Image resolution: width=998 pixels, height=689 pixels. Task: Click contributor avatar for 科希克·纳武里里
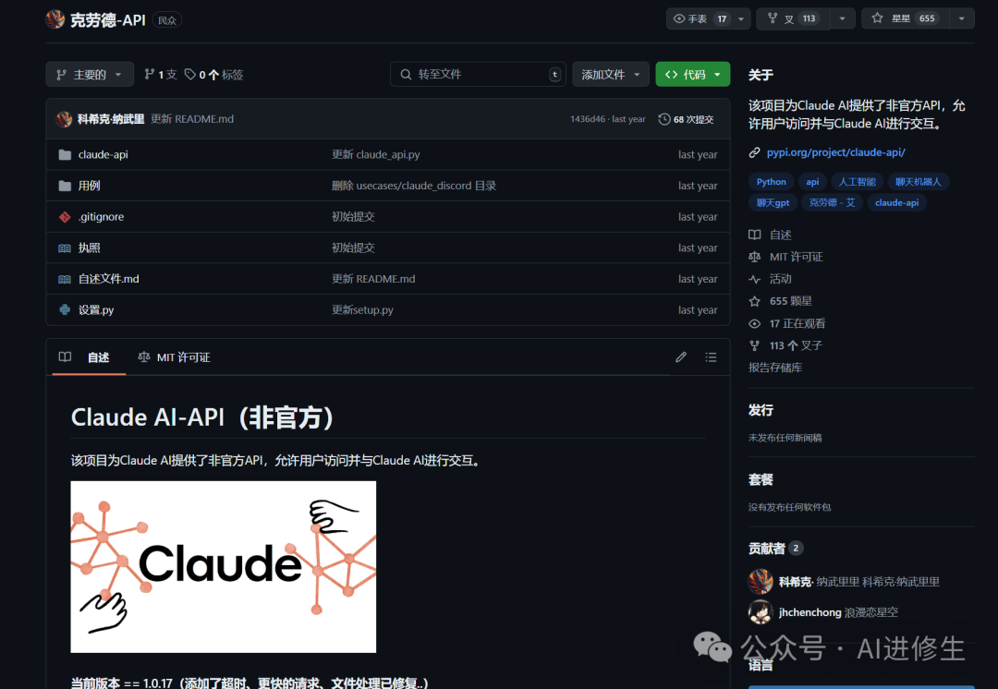(760, 582)
